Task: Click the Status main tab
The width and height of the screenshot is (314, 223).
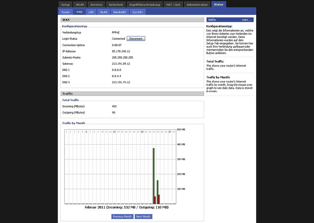Action: 219,5
